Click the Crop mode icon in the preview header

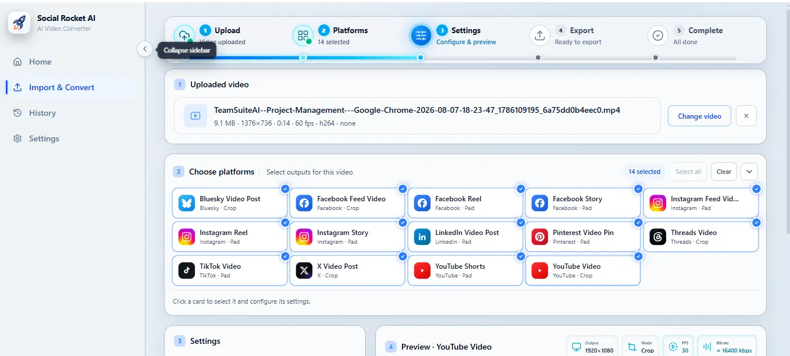632,347
